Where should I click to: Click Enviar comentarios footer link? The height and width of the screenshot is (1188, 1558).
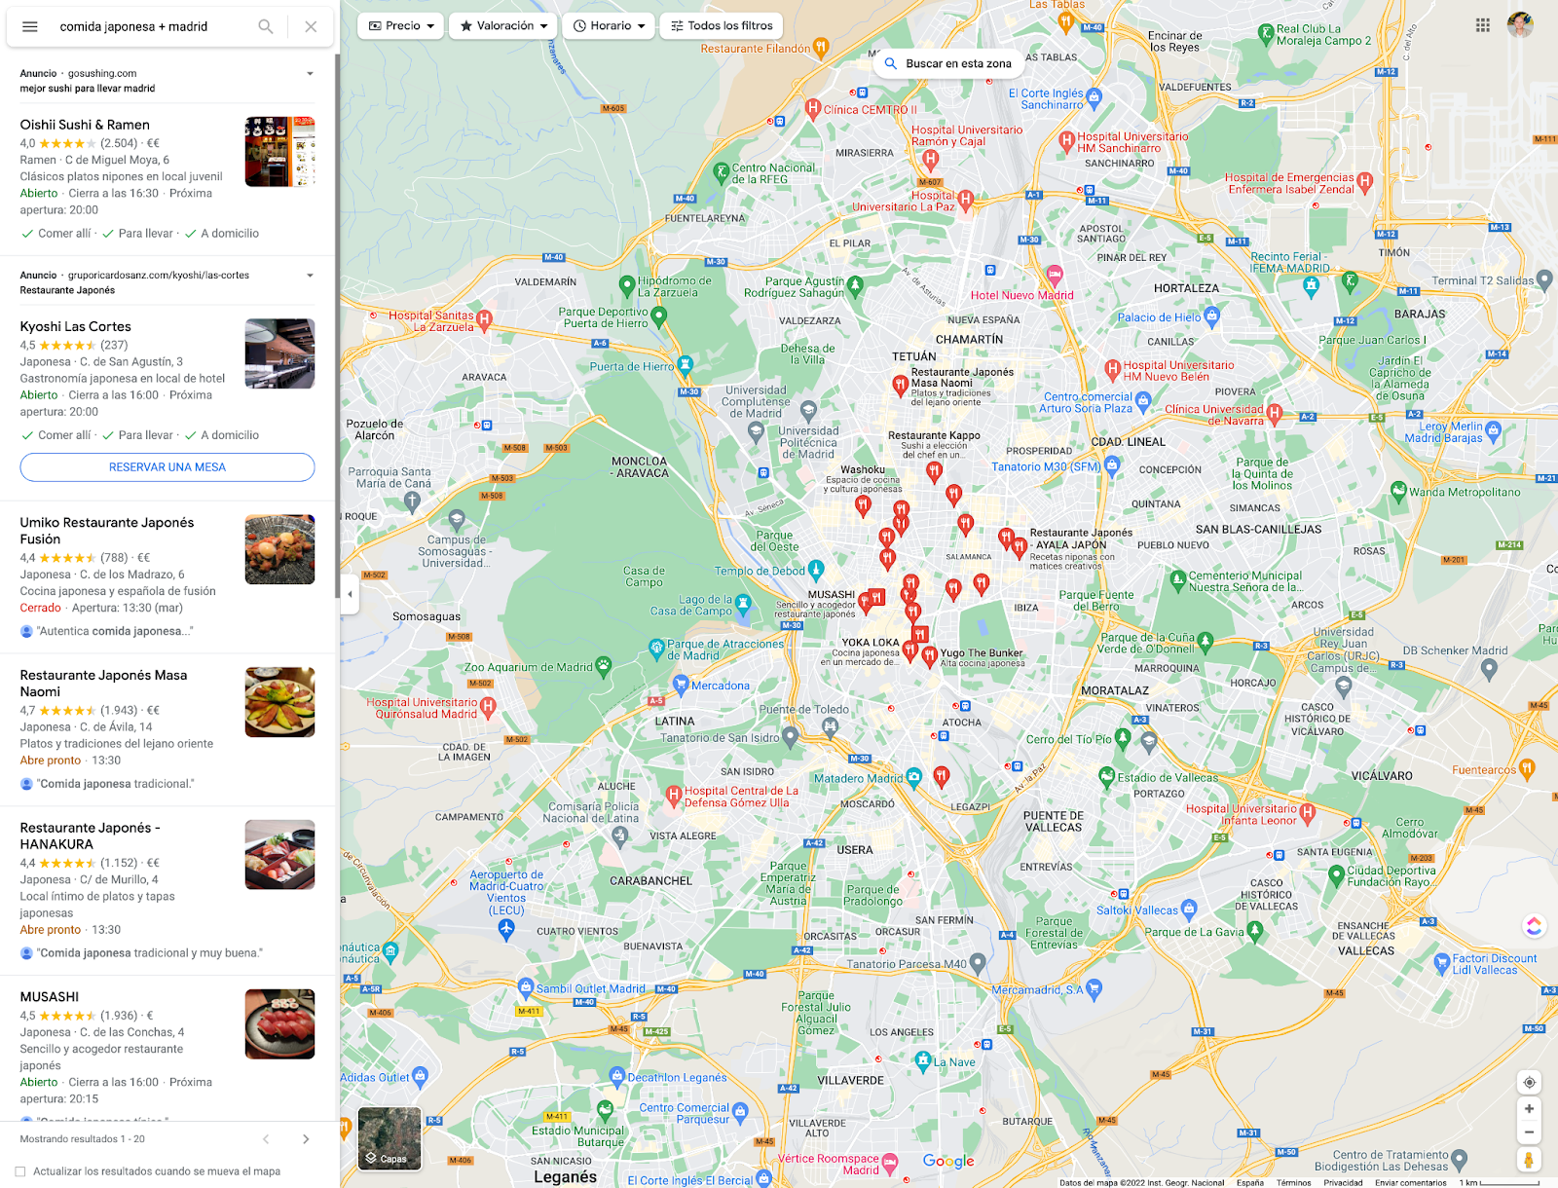tap(1410, 1182)
